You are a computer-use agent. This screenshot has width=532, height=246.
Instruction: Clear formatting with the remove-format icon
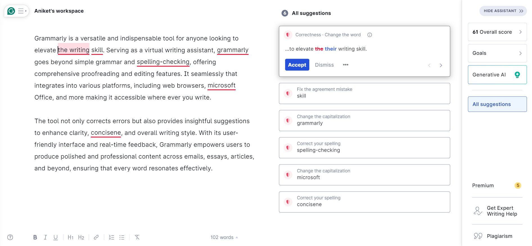pos(137,237)
